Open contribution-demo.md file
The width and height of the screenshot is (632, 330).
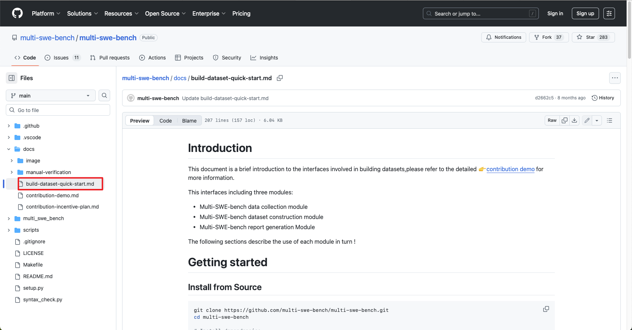coord(52,195)
